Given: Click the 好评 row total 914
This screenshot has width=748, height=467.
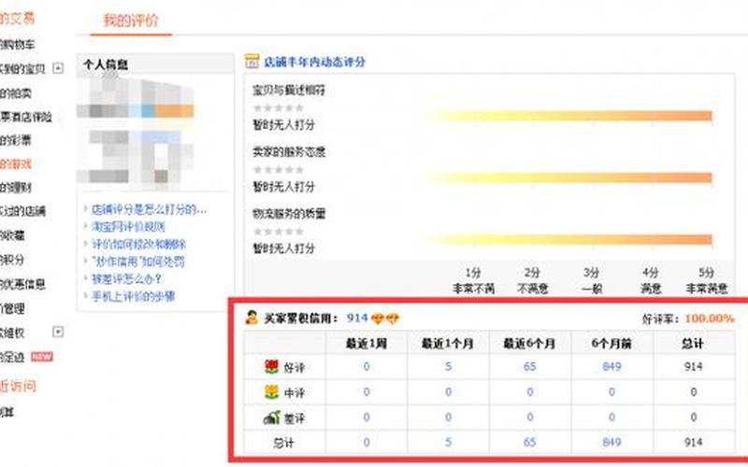Looking at the screenshot, I should (x=693, y=366).
